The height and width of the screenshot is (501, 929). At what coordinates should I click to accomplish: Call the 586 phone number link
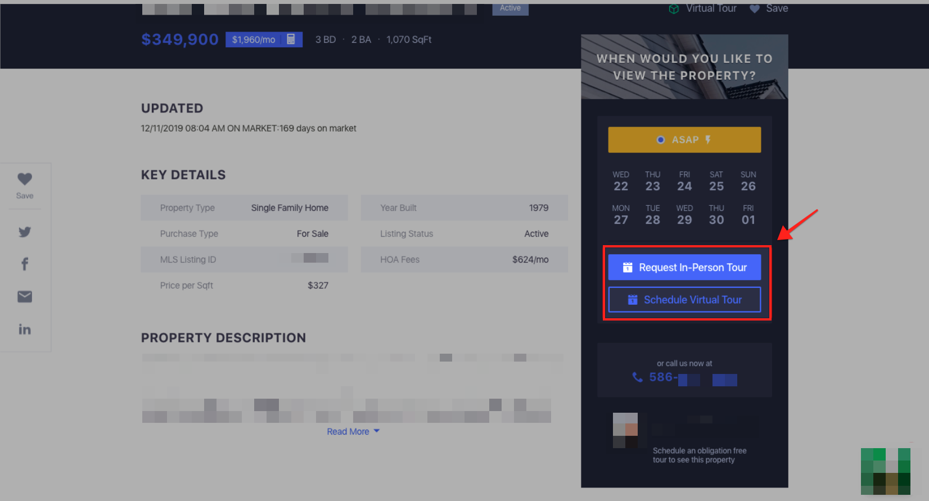coord(684,378)
